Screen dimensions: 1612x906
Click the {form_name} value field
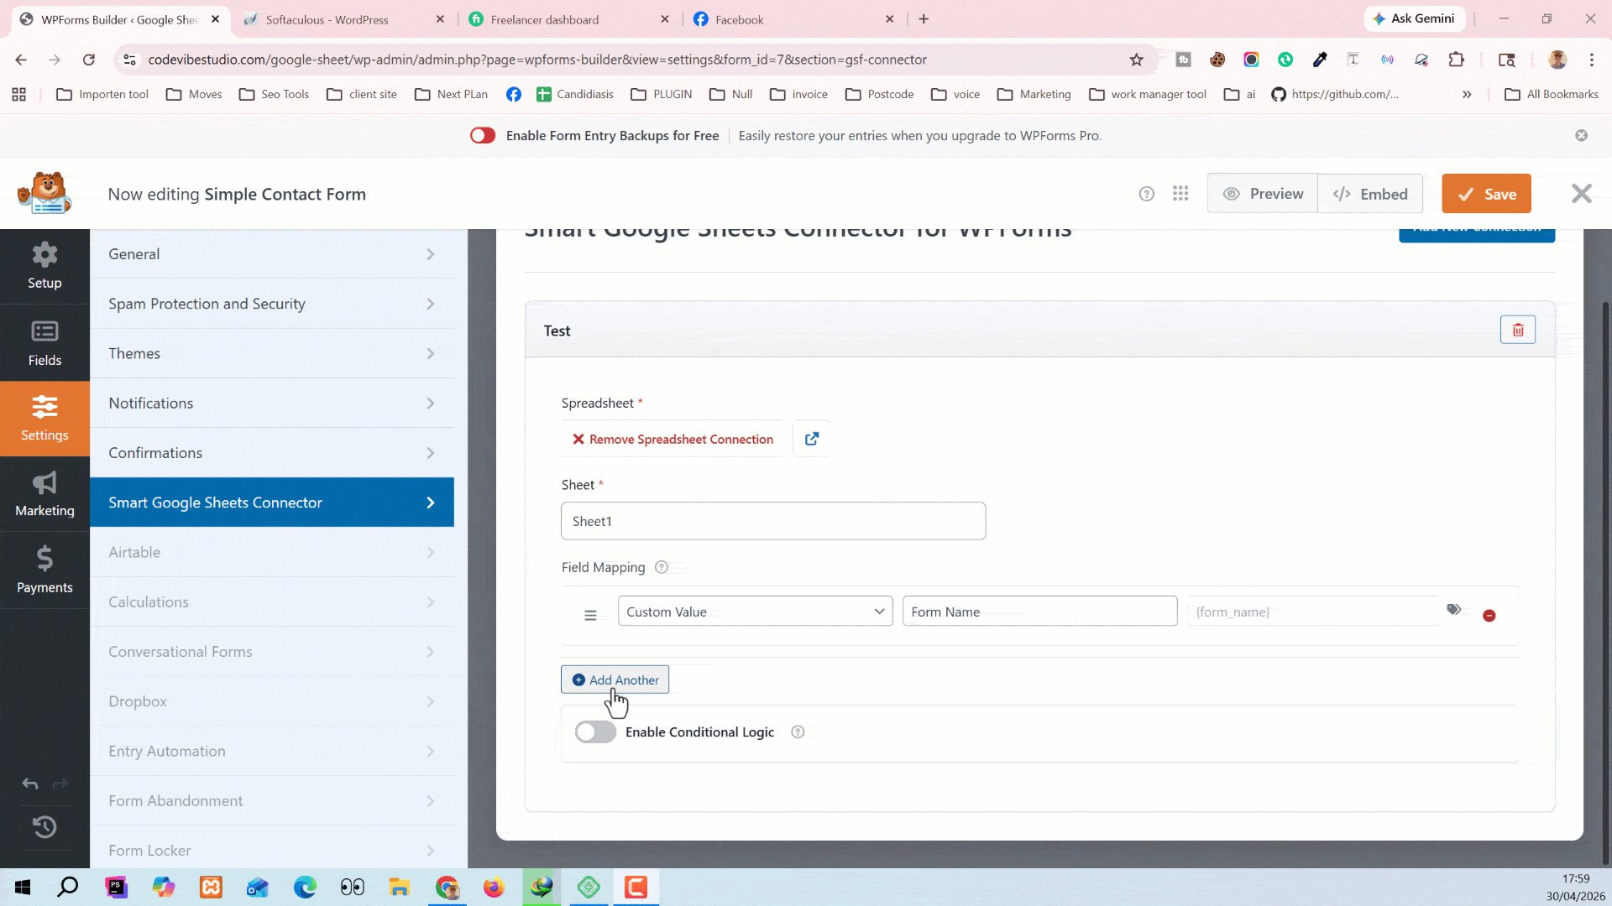[x=1314, y=612]
